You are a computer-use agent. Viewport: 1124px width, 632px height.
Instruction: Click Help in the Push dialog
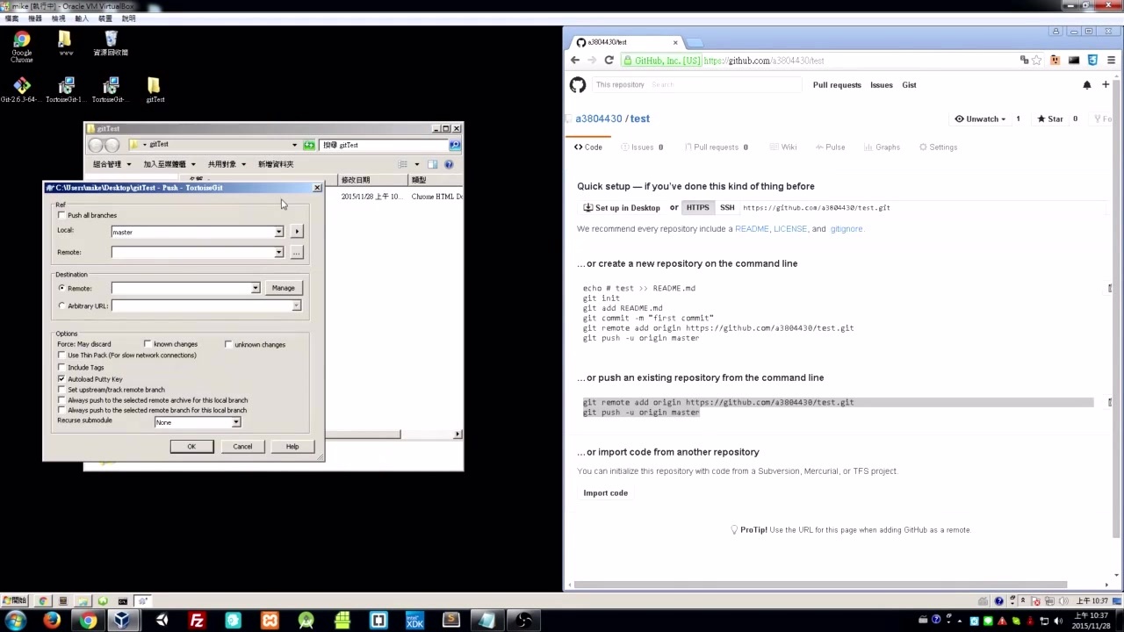coord(292,447)
